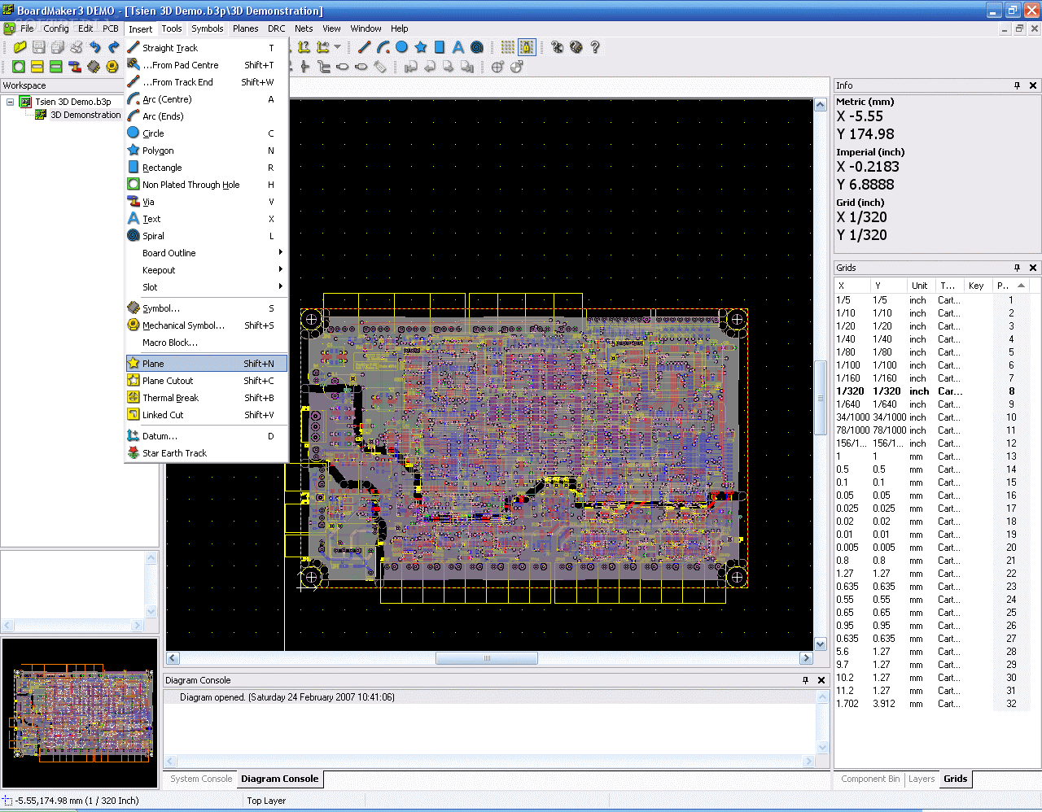This screenshot has width=1042, height=812.
Task: Select the spiral tool in toolbar
Action: tap(477, 47)
